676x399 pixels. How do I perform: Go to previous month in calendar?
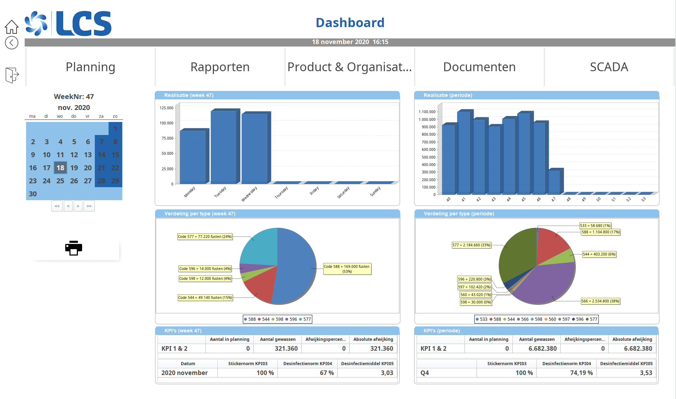click(68, 206)
